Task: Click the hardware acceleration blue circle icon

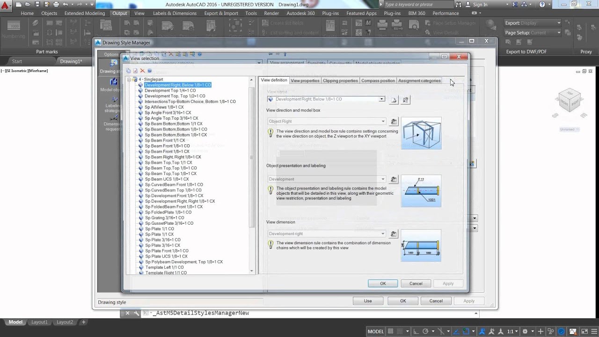Action: (x=562, y=331)
